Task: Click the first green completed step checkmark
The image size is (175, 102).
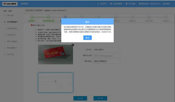Action: [32, 17]
